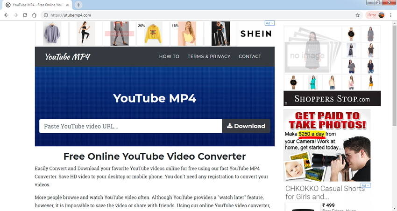Screen dimensions: 397x211
Task: Open the TERMS & PRIVACY page
Action: (209, 56)
